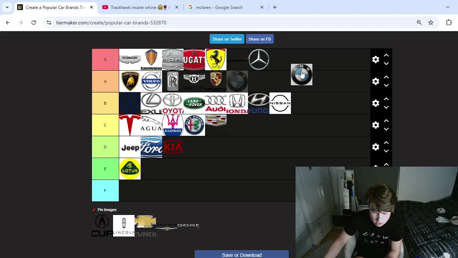
Task: Move B tier row down with arrow
Action: [x=386, y=107]
